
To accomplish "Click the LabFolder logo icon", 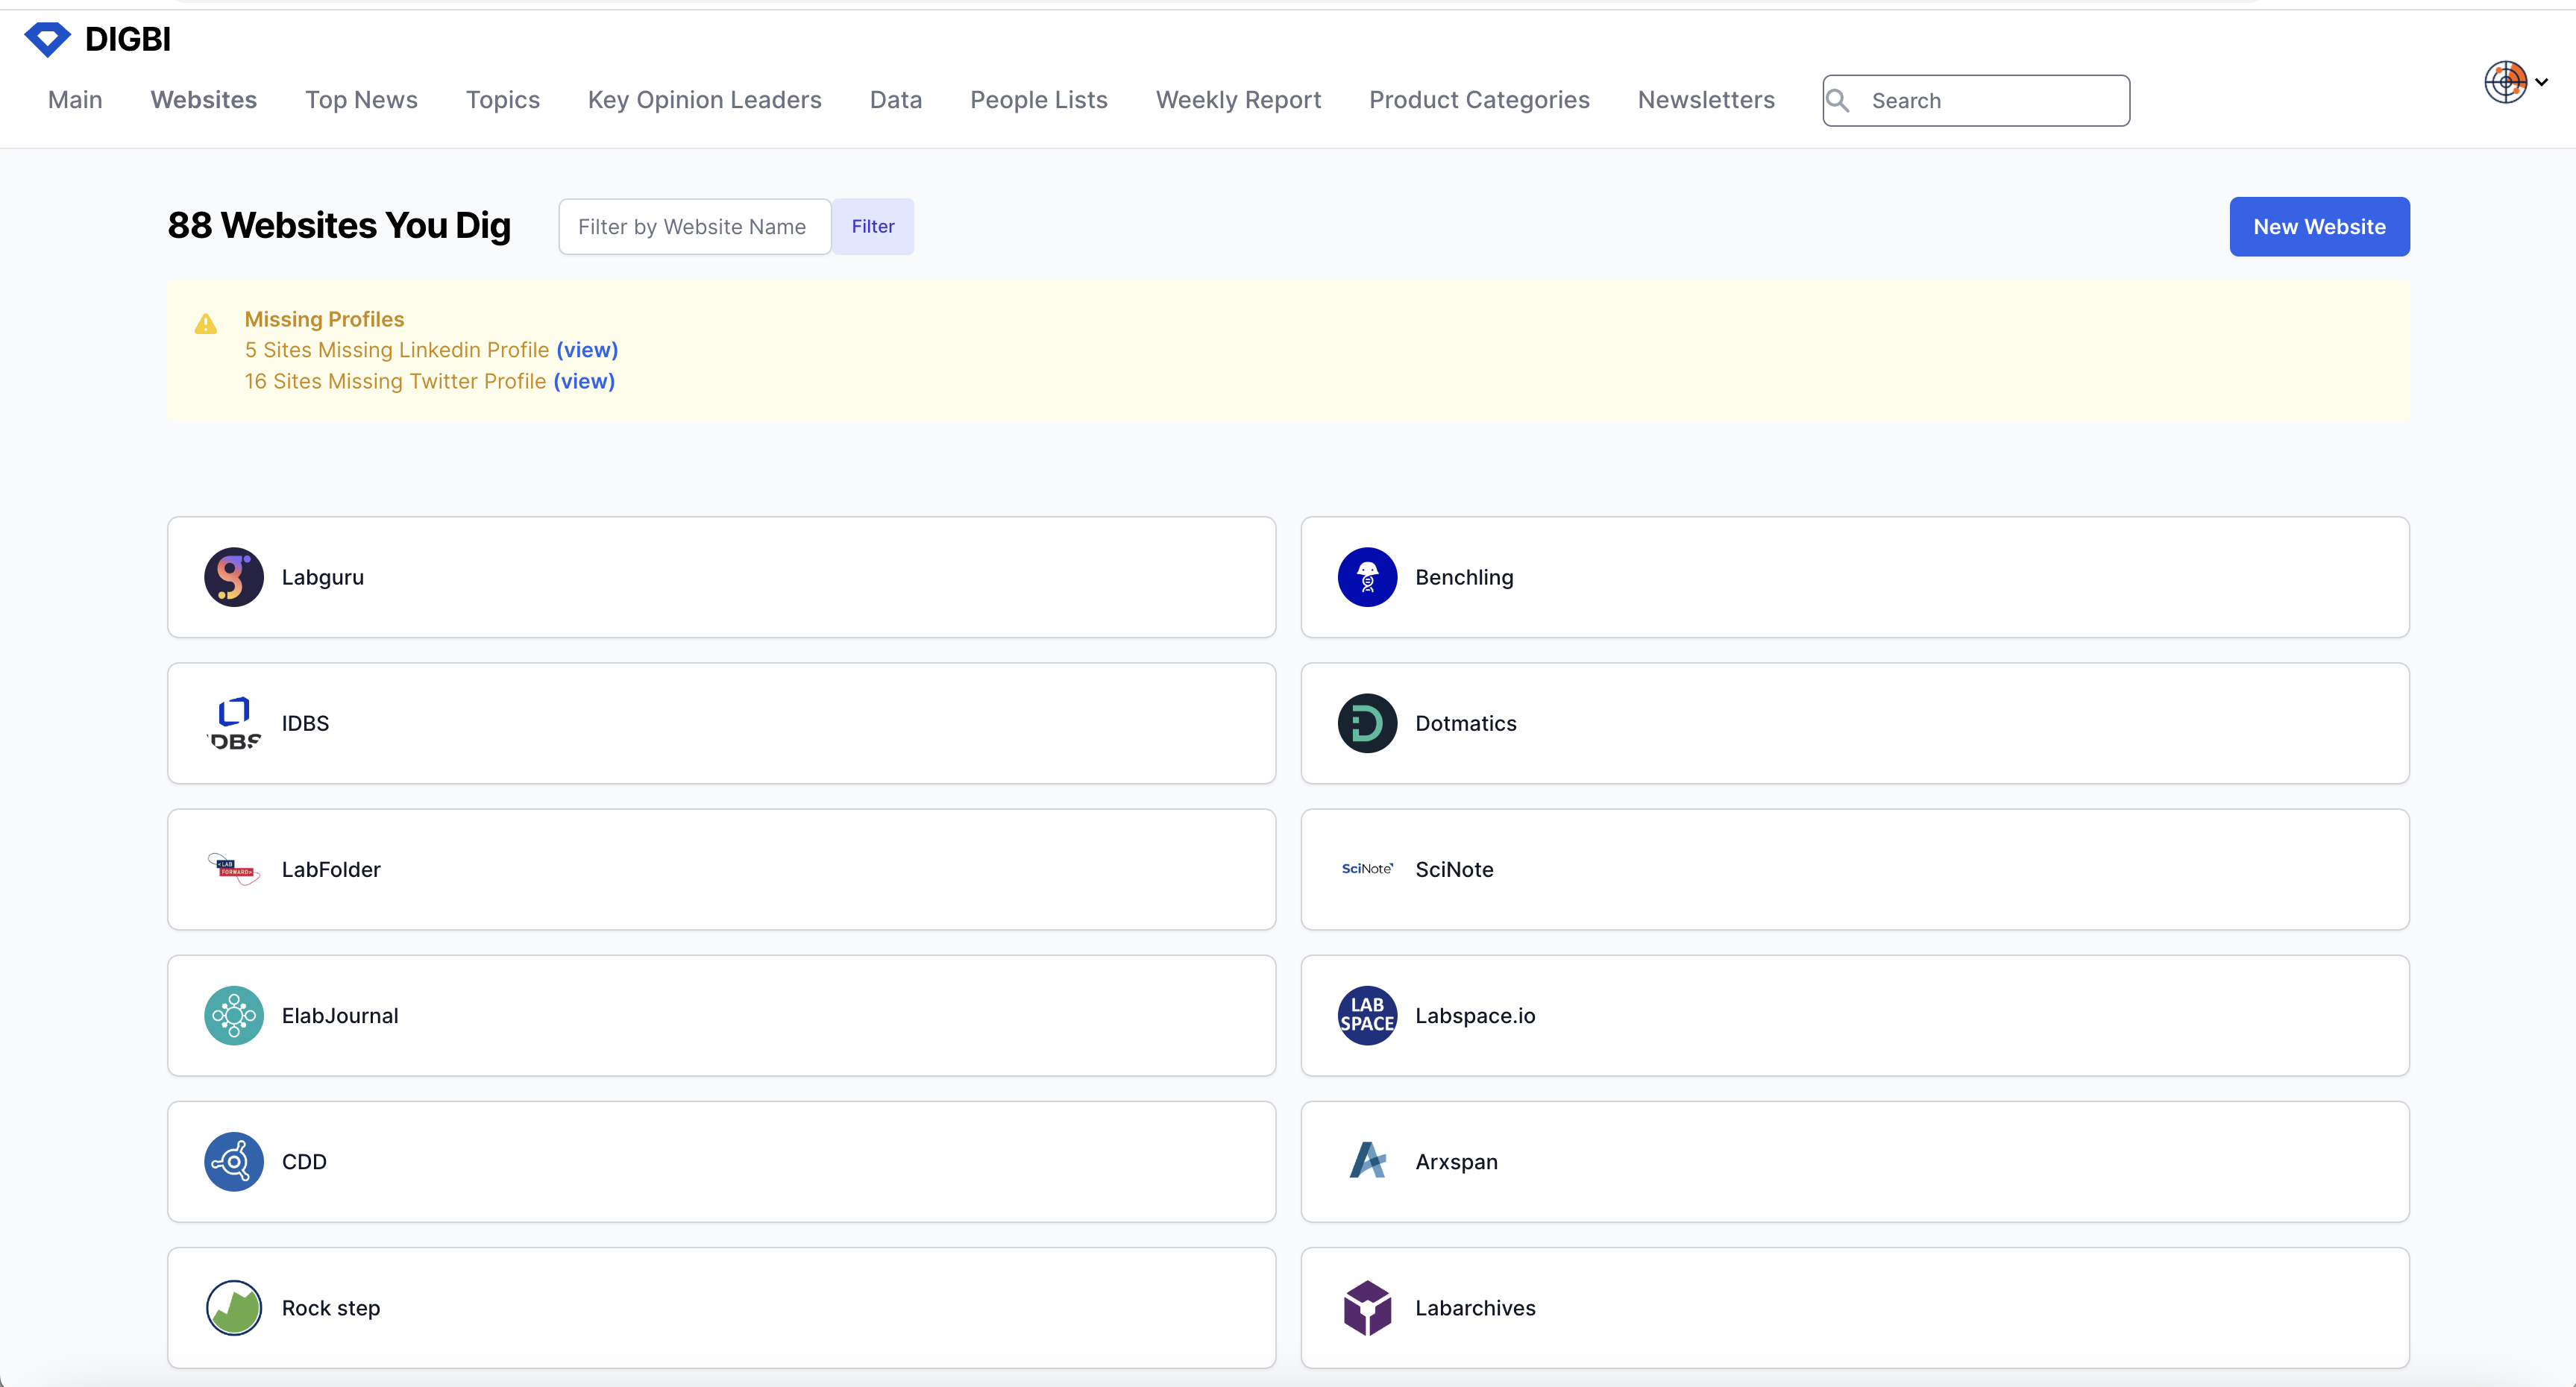I will pyautogui.click(x=234, y=869).
